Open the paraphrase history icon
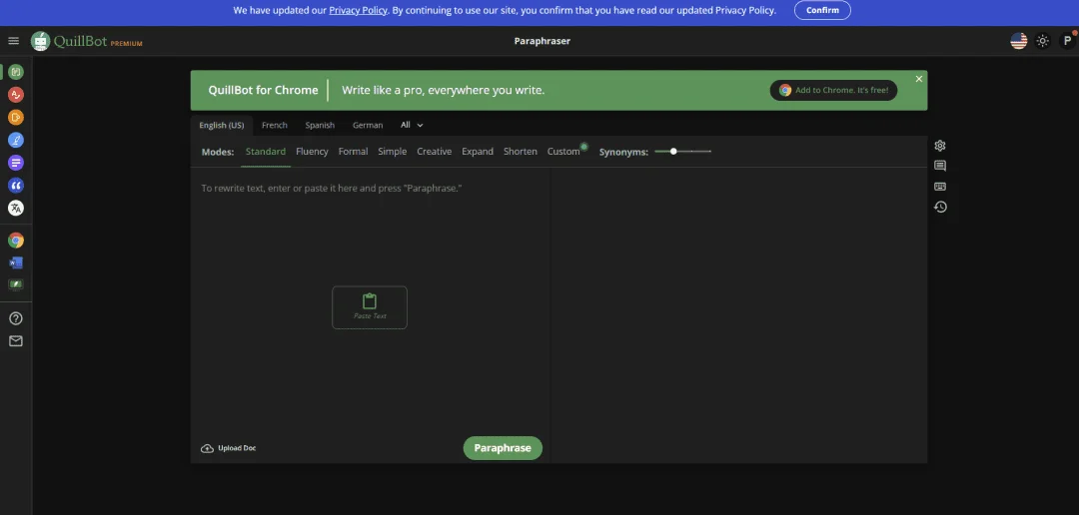The width and height of the screenshot is (1079, 515). 940,207
